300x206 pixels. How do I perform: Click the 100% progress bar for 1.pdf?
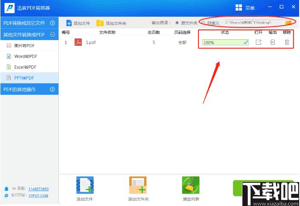point(225,42)
